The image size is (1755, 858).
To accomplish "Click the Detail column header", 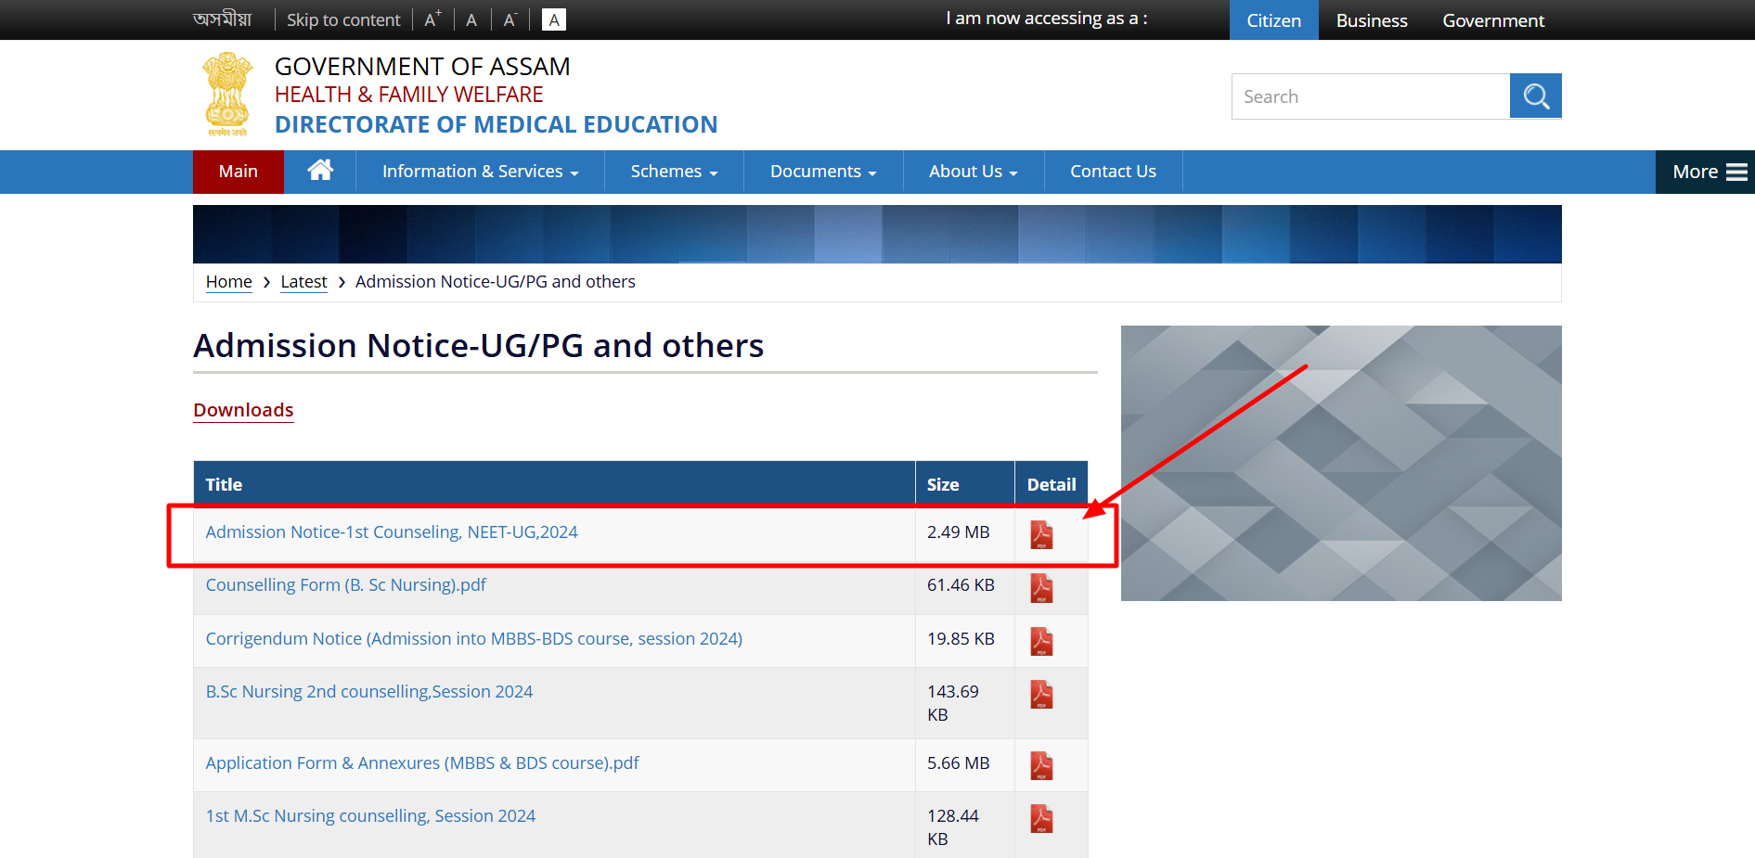I will point(1051,484).
